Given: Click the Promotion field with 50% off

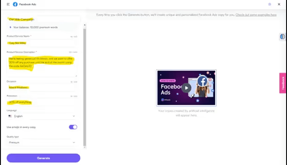Looking at the screenshot, I should pos(42,102).
